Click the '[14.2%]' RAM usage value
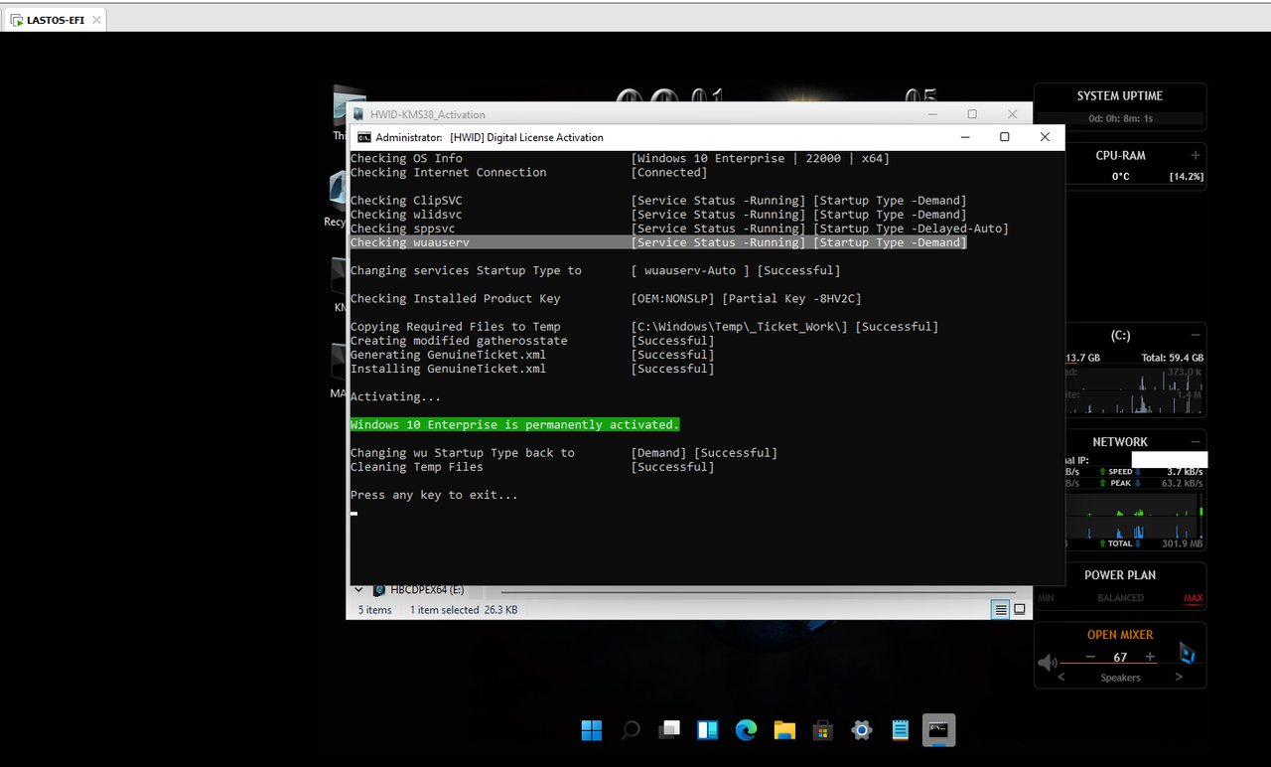This screenshot has height=767, width=1271. (1186, 177)
